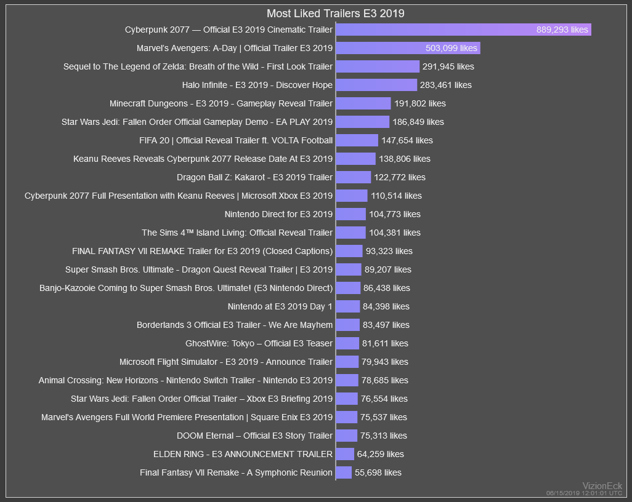Image resolution: width=632 pixels, height=502 pixels.
Task: Select the Fallen Order Xbox E3 Briefing label
Action: click(201, 399)
